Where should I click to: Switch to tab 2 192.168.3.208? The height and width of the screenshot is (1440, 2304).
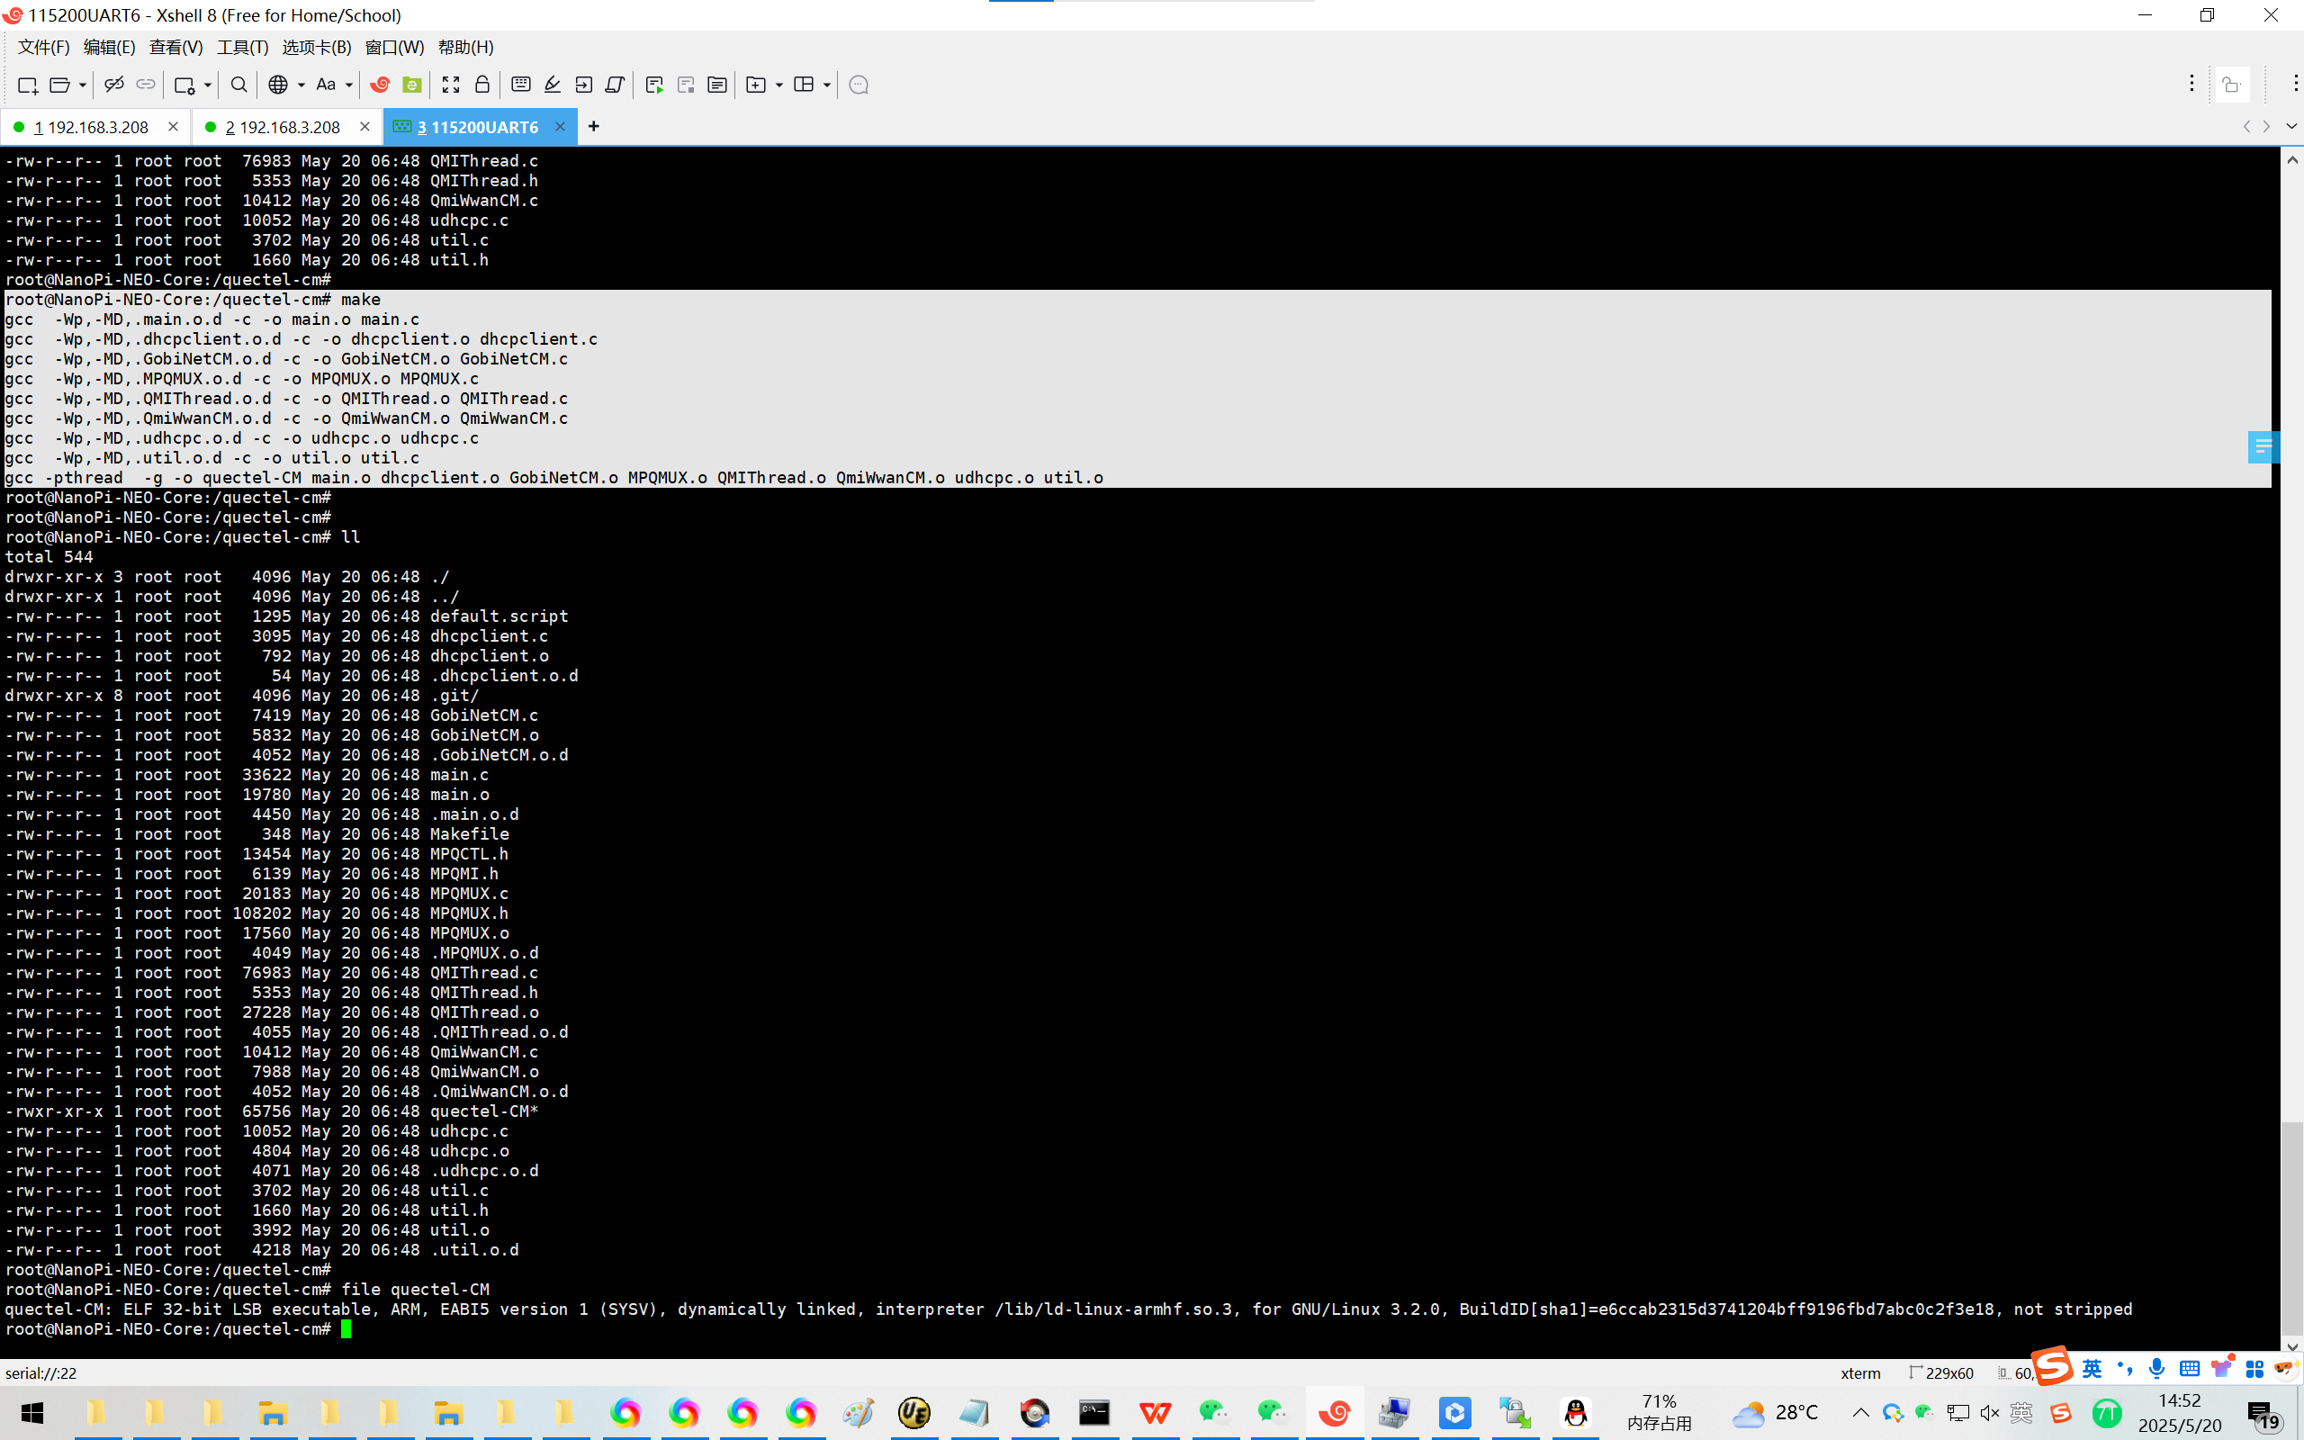coord(282,127)
